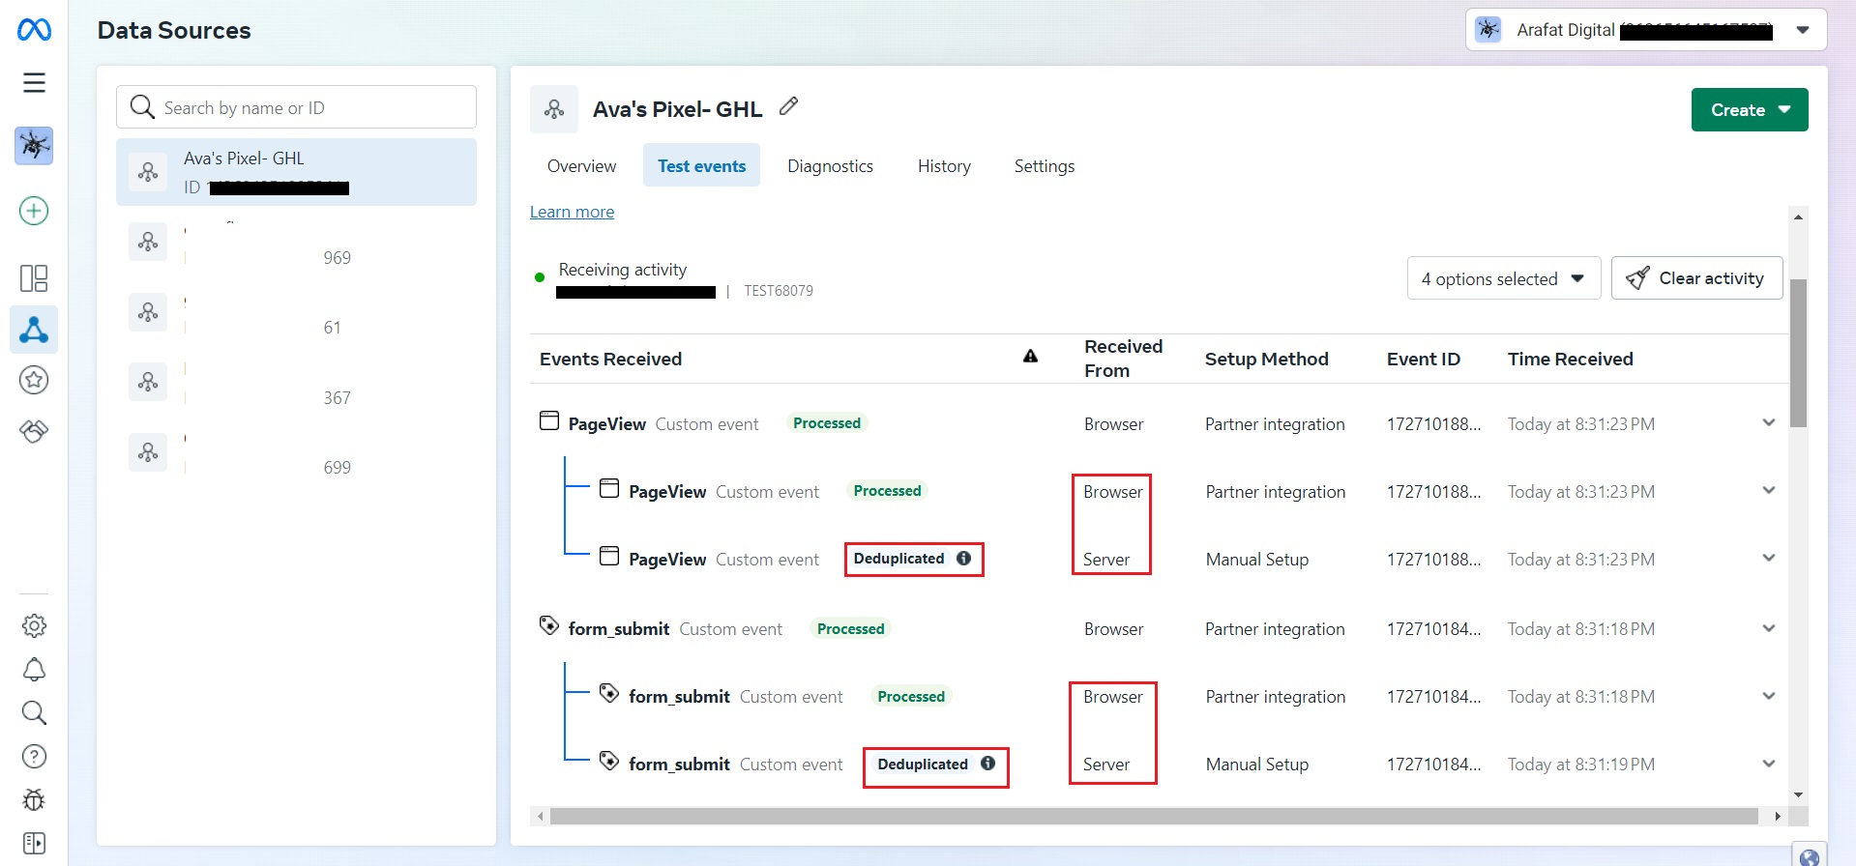Screen dimensions: 1856x866
Task: Click the TEST68079 test code text
Action: pos(779,291)
